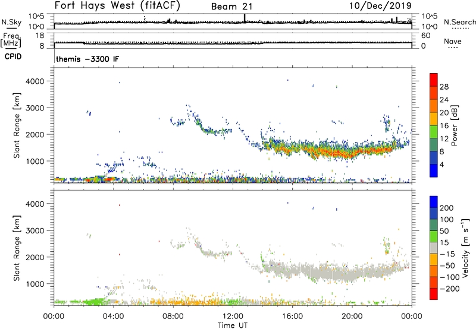Click the 'N.Search' legend label
The width and height of the screenshot is (476, 329).
click(459, 22)
